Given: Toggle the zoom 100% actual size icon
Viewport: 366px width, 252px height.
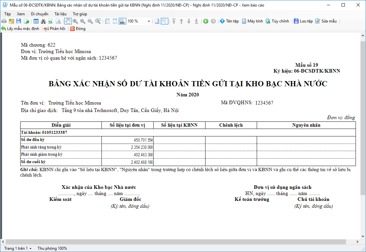Looking at the screenshot, I should point(122,21).
